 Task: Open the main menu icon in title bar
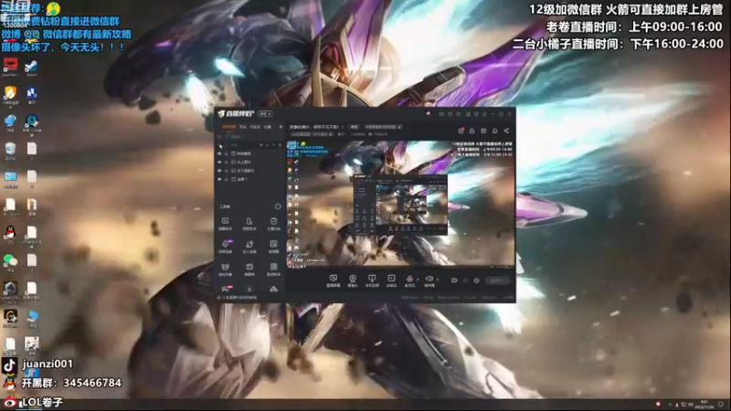click(484, 114)
